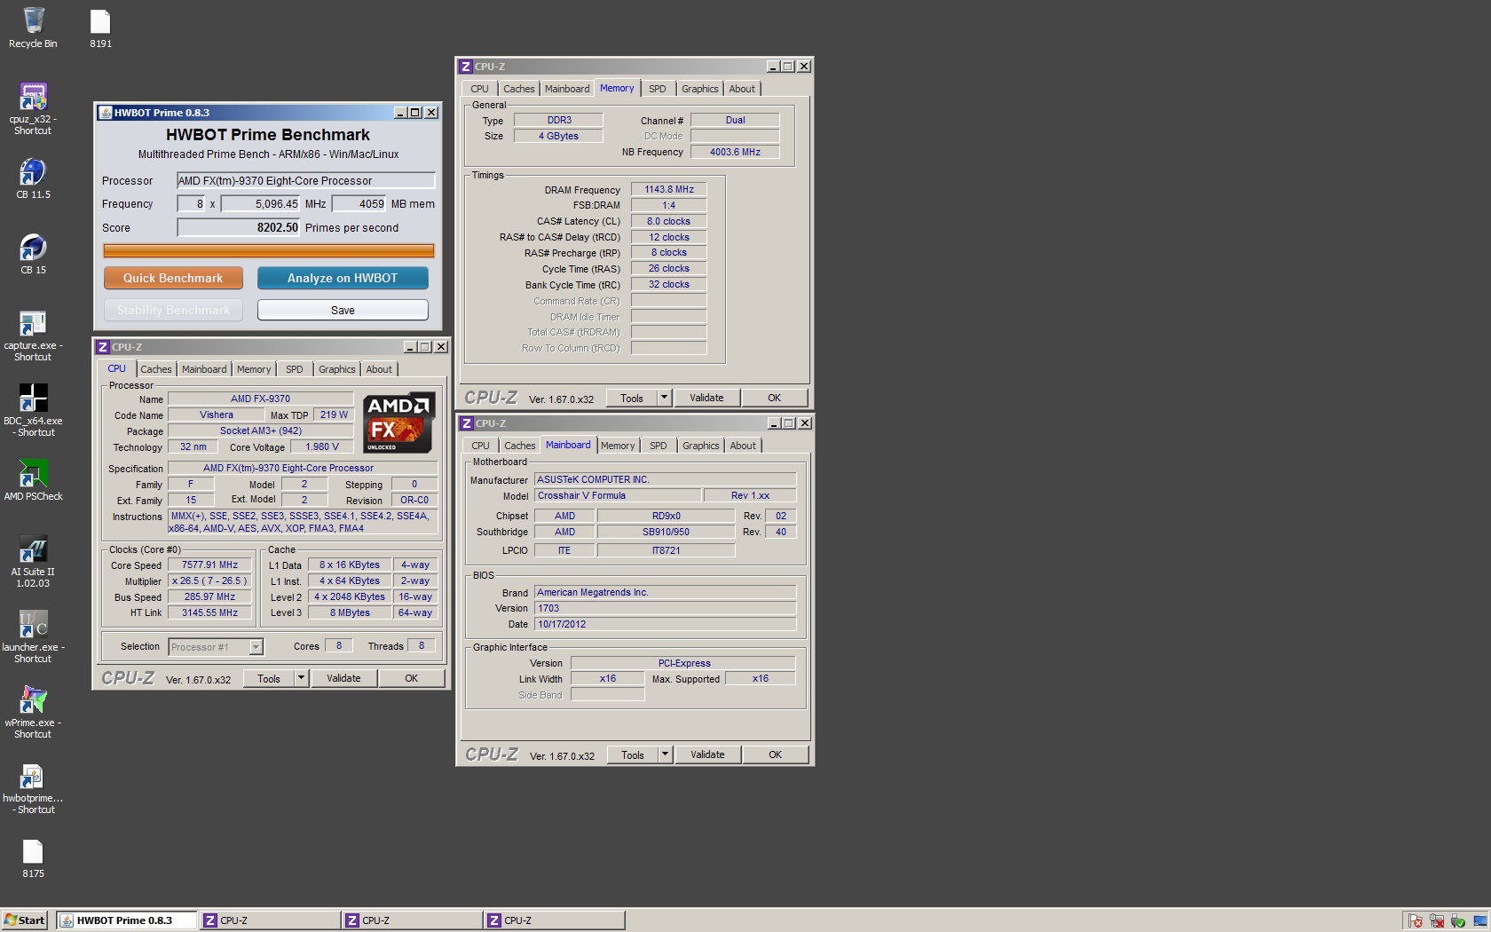Launch the CB 11.5 desktop icon
Image resolution: width=1491 pixels, height=932 pixels.
coord(33,178)
